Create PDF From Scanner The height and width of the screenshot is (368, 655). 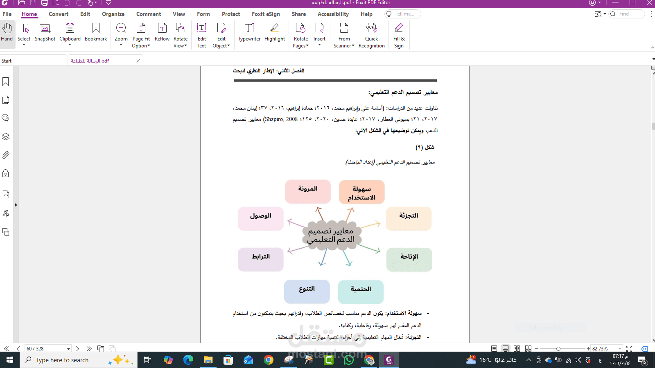coord(344,35)
